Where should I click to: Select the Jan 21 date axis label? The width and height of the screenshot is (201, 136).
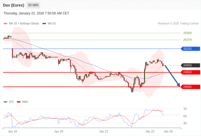103,131
